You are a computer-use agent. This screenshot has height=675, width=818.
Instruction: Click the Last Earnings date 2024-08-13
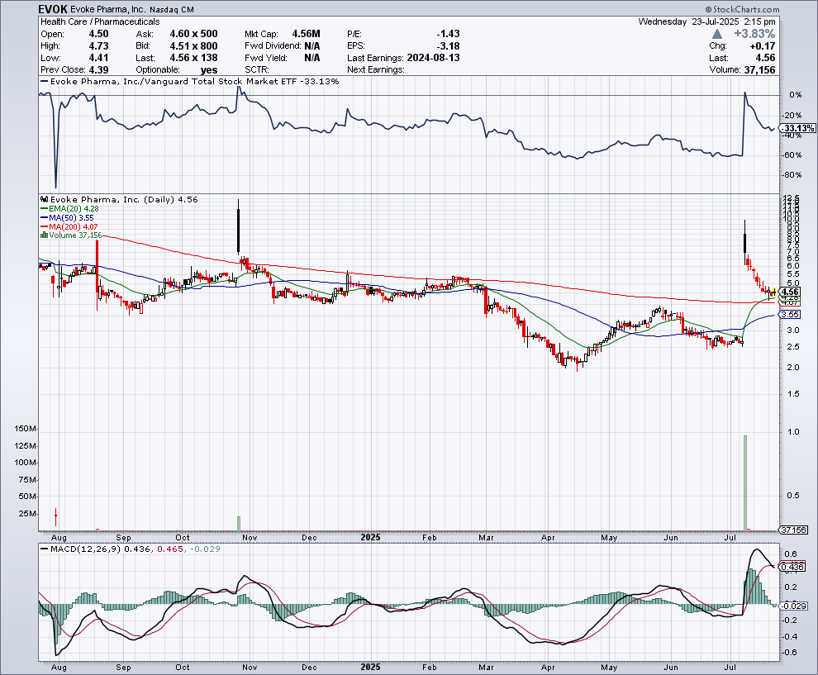coord(433,58)
